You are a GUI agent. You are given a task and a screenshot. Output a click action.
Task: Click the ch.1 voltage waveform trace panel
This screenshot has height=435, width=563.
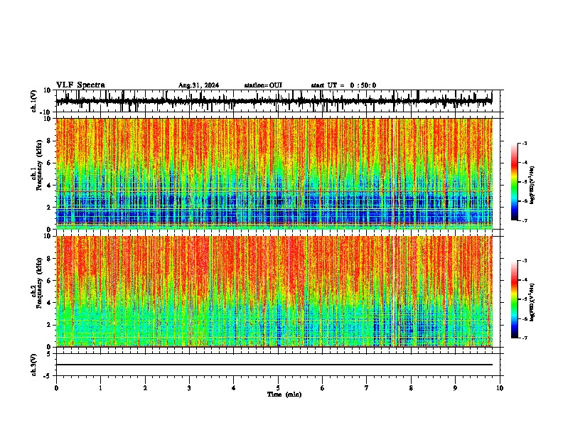(x=278, y=101)
